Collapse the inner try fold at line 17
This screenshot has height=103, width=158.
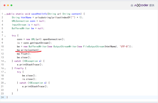click(x=5, y=72)
